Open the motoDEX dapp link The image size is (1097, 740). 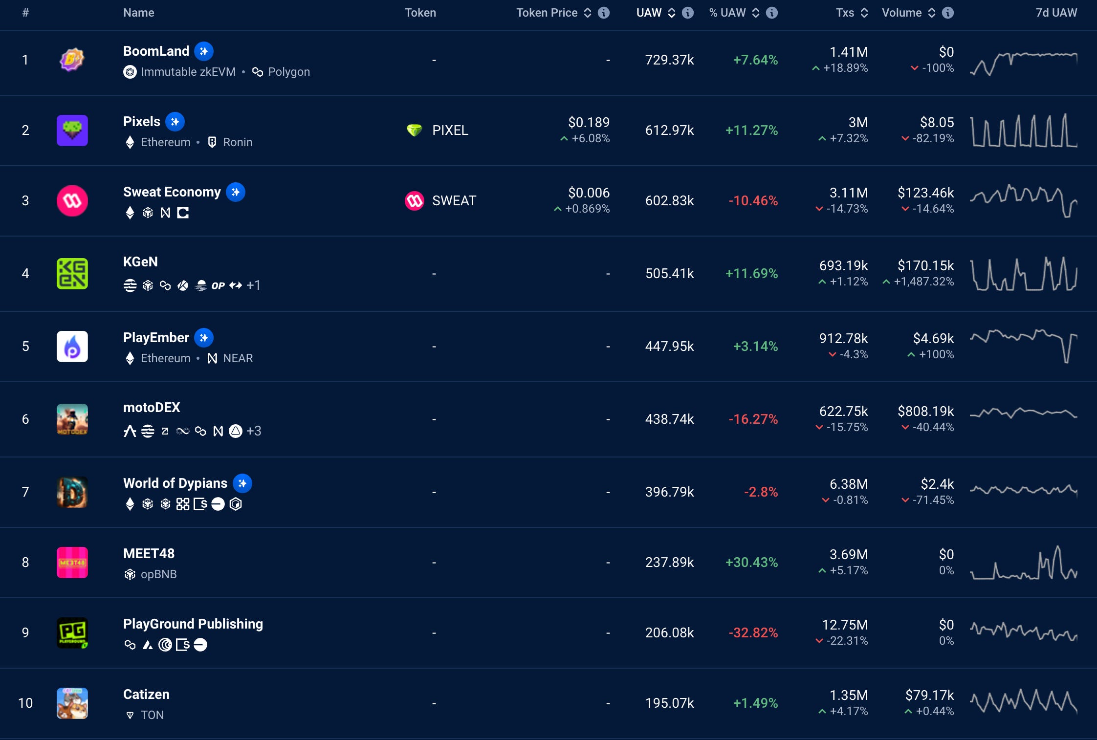pos(152,408)
